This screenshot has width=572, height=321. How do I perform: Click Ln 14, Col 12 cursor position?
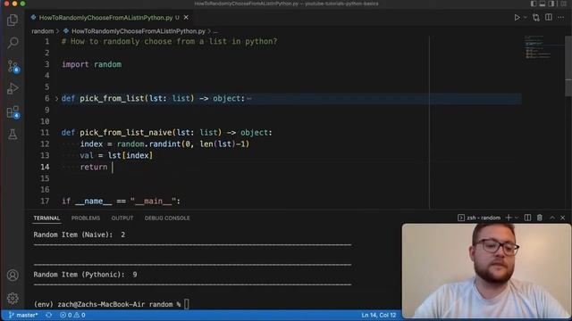(379, 315)
